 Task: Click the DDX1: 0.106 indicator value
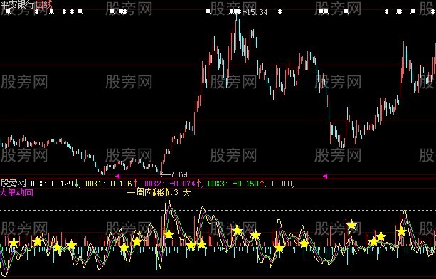(108, 184)
